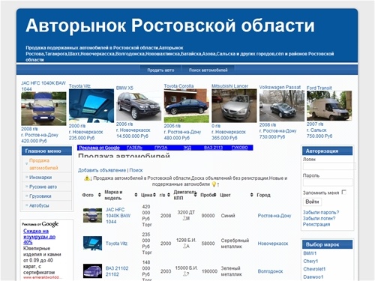This screenshot has width=375, height=281.
Task: Click Добавить объявление link
Action: tap(102, 170)
